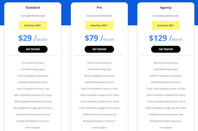Click the Save Over 39% yellow badge
This screenshot has width=198, height=131.
tap(33, 25)
